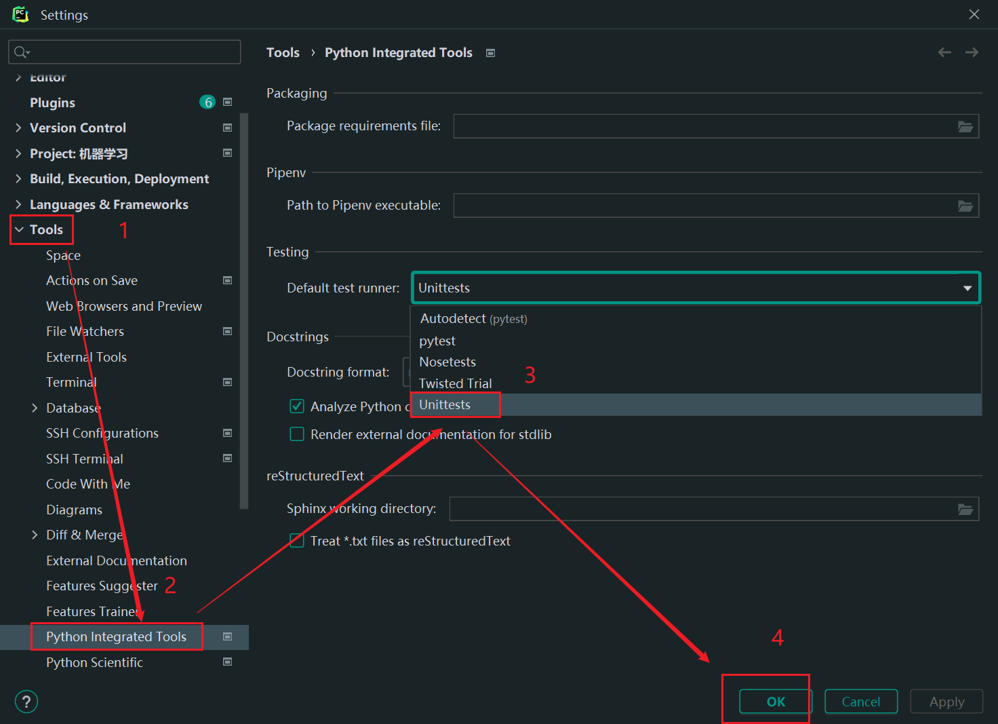Open help with the question mark icon
Image resolution: width=998 pixels, height=724 pixels.
coord(26,702)
